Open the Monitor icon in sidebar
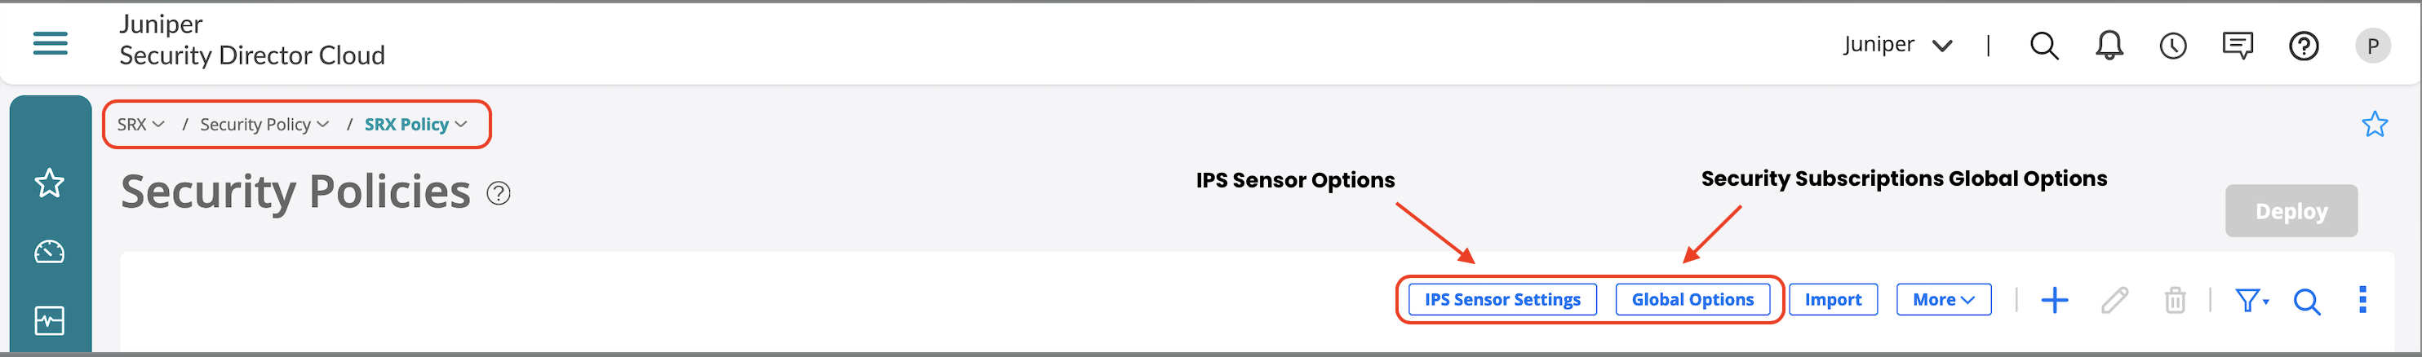Viewport: 2422px width, 357px height. point(49,320)
